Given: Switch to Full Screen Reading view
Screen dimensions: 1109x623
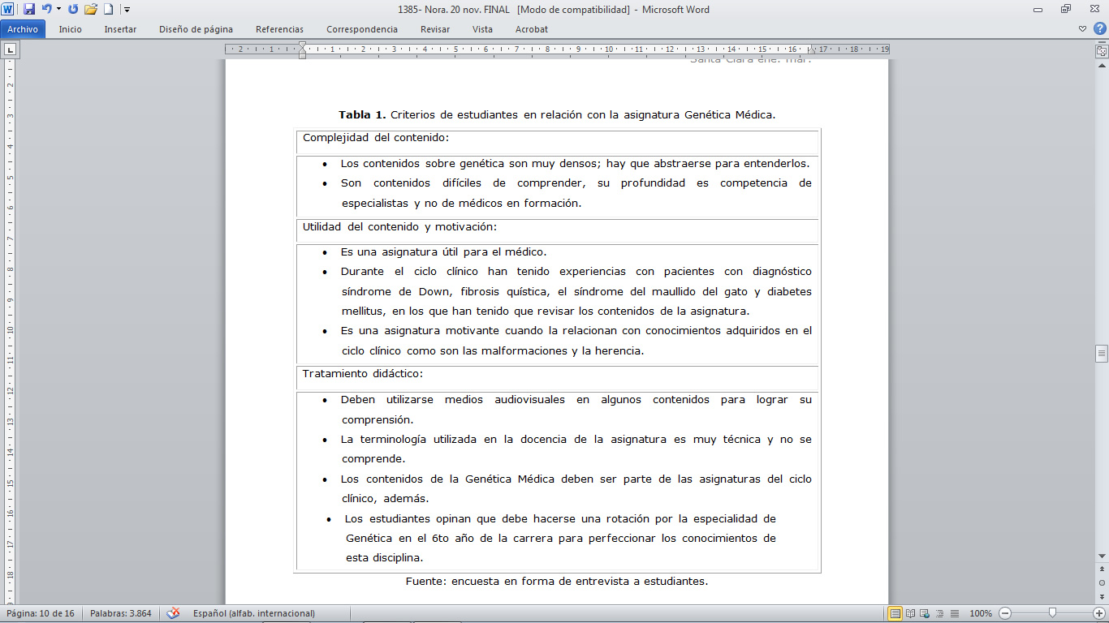Looking at the screenshot, I should click(911, 613).
